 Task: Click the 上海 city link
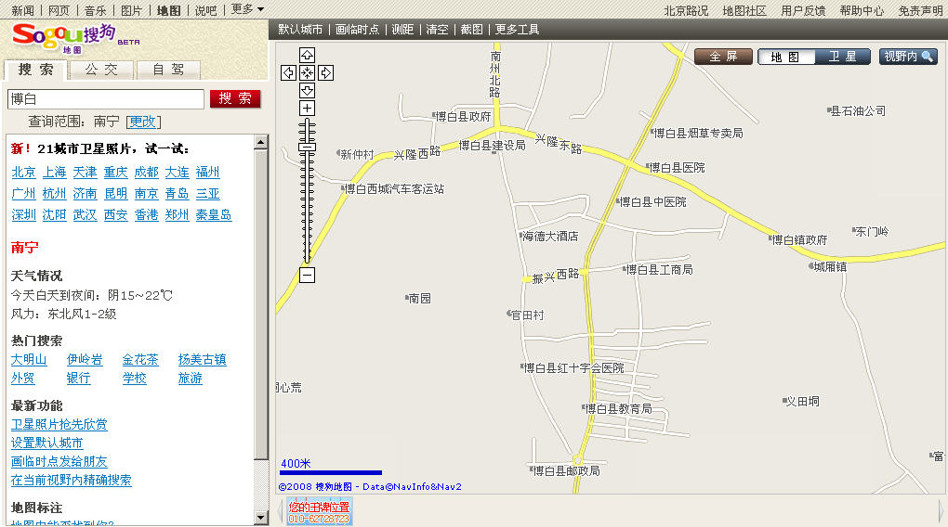point(55,172)
